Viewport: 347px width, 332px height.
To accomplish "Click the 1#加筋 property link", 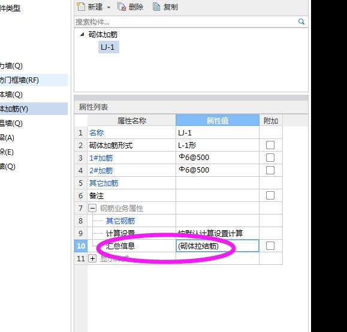I will [x=101, y=158].
